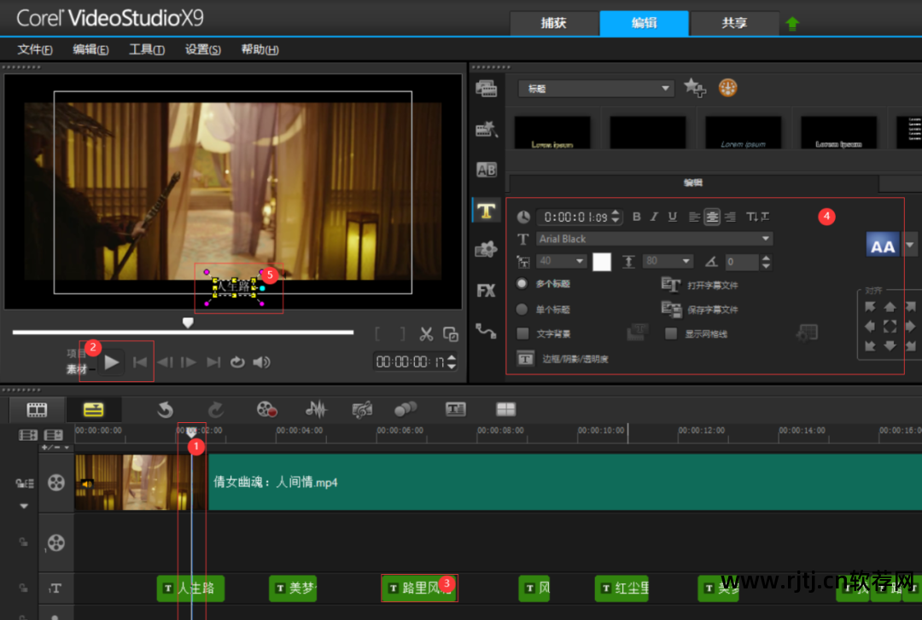
Task: Enable the 文字背景 checkbox
Action: coord(523,333)
